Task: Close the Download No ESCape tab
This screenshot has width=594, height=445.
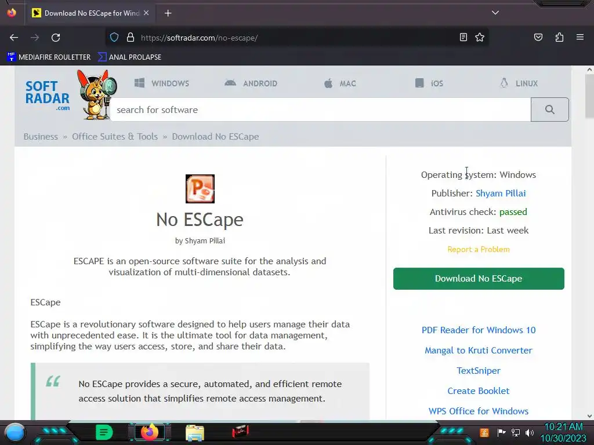Action: 146,13
